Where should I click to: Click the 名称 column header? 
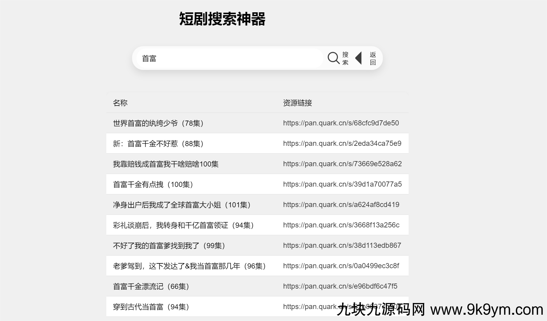coord(120,103)
